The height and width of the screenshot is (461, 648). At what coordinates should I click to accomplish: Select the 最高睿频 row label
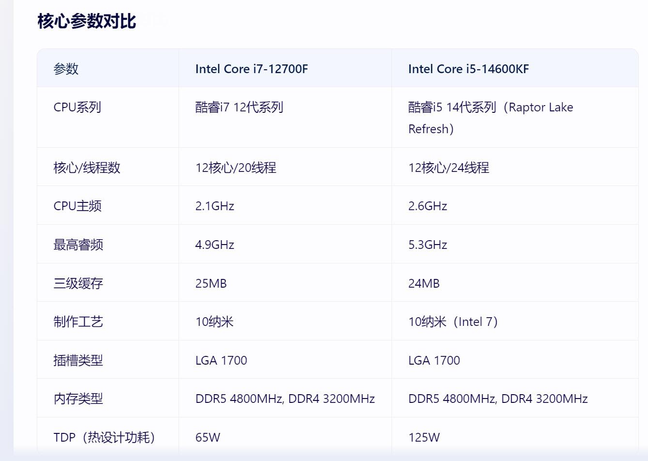78,245
